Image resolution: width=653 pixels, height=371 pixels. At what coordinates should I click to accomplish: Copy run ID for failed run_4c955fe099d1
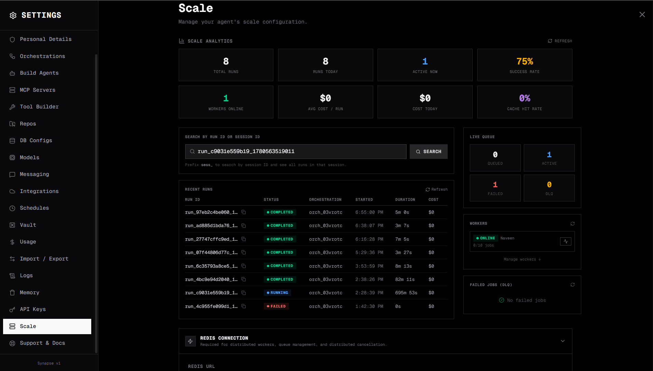click(244, 306)
